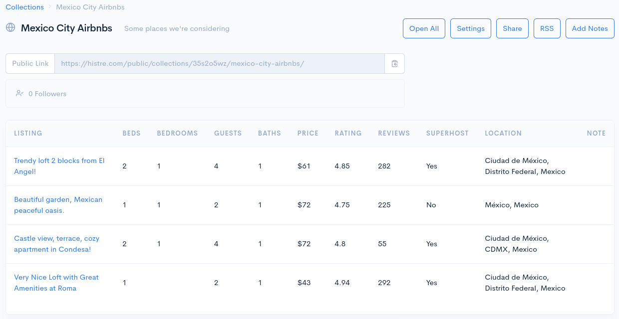Open collection Settings
The height and width of the screenshot is (319, 619).
[x=471, y=28]
